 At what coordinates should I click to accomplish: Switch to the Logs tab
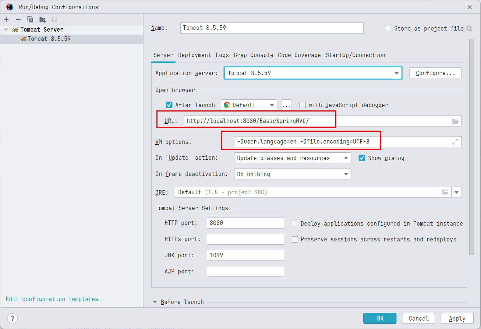point(222,55)
